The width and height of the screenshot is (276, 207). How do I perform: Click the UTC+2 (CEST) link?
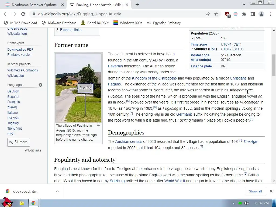tap(232, 49)
